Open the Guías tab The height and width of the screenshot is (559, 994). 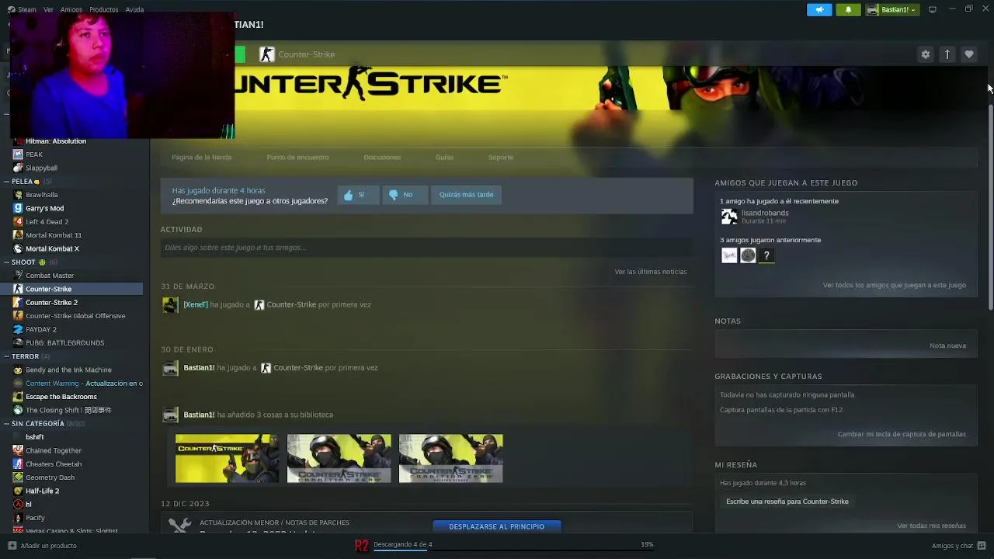coord(444,158)
